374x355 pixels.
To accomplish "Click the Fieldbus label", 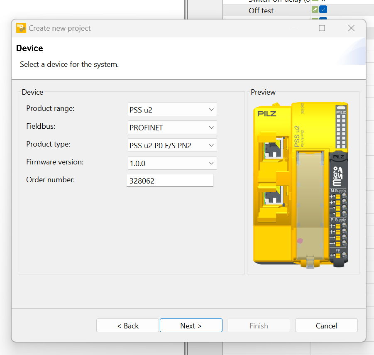I will (x=41, y=126).
